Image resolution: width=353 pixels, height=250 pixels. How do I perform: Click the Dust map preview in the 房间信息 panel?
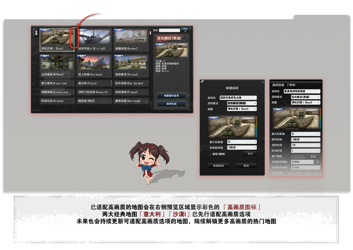point(296,119)
